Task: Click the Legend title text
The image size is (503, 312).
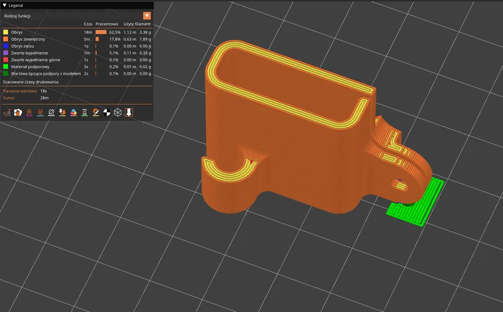Action: [16, 5]
